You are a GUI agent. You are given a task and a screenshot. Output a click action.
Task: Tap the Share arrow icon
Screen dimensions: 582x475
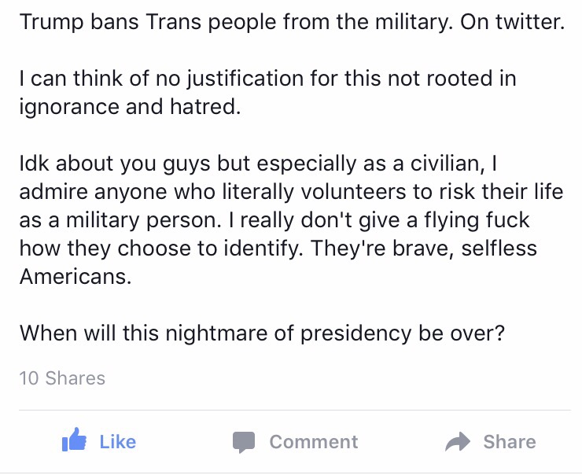coord(458,441)
